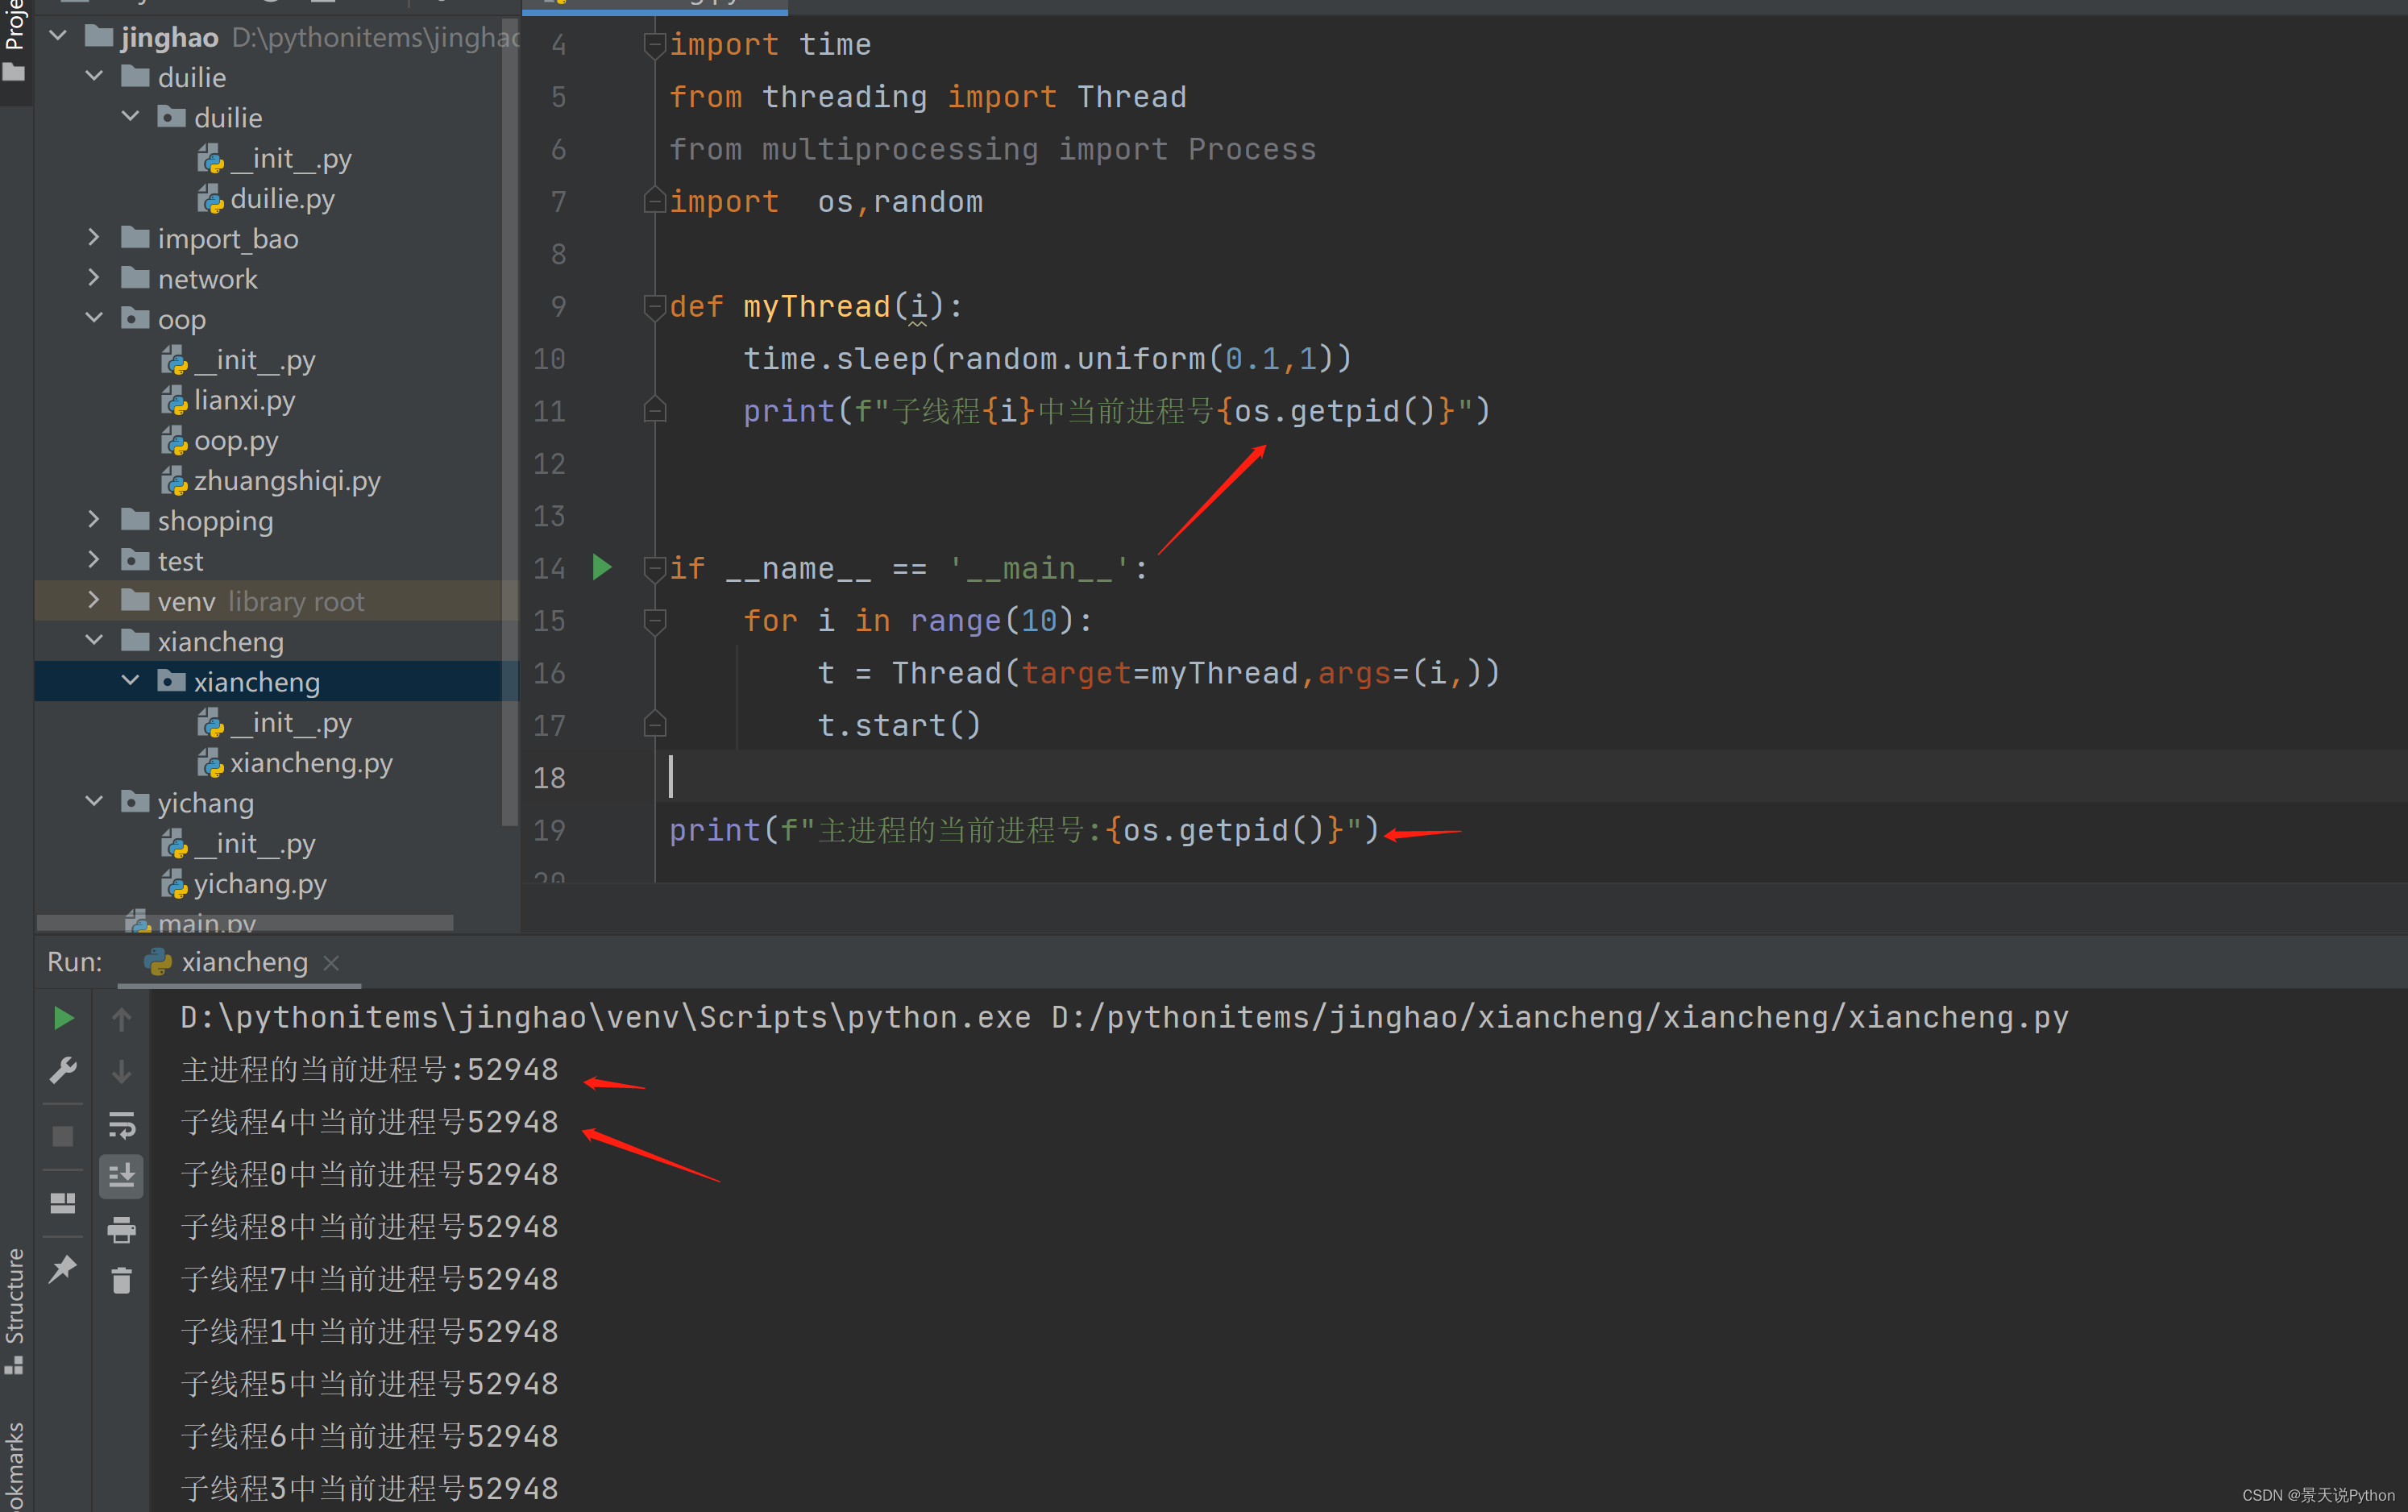The height and width of the screenshot is (1512, 2408).
Task: Expand the test package
Action: point(94,560)
